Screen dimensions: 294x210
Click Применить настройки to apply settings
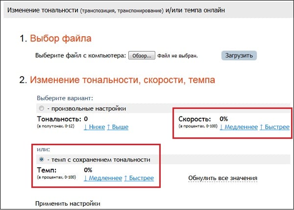point(68,203)
